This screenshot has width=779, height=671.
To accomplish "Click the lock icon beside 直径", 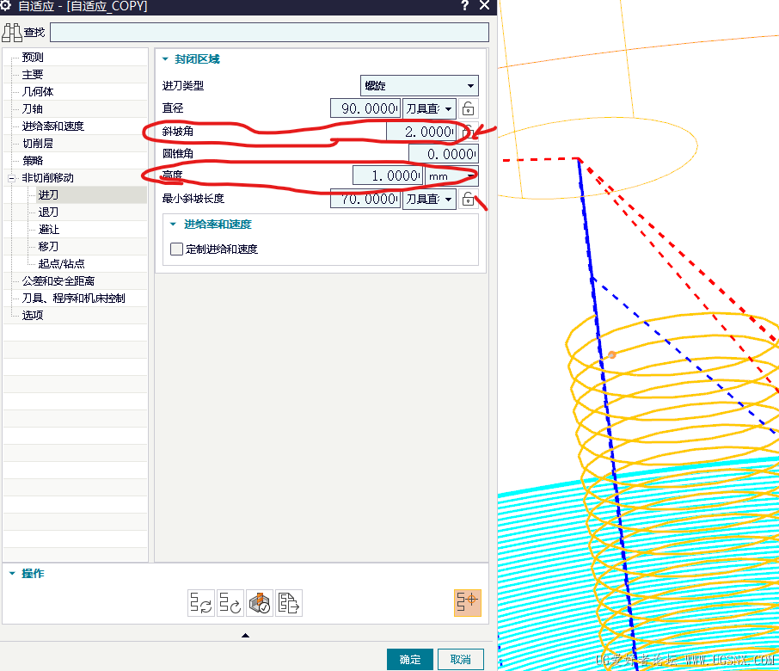I will click(468, 108).
